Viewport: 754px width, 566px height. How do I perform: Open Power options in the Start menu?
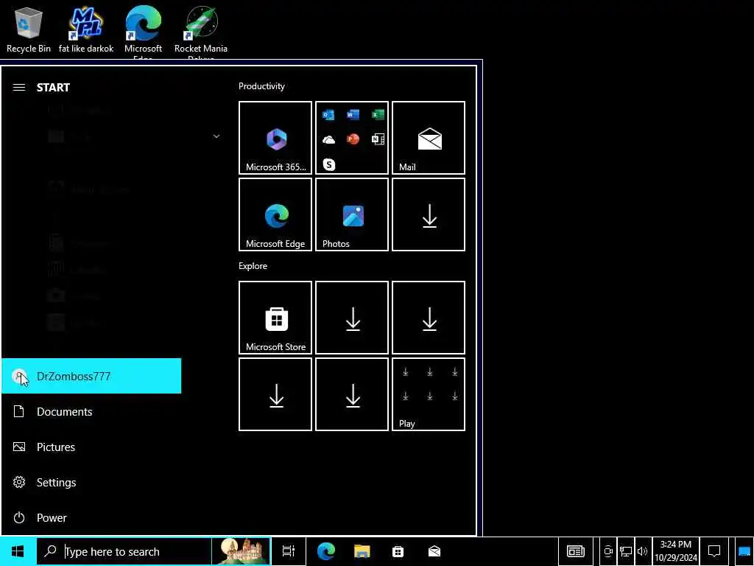tap(91, 517)
